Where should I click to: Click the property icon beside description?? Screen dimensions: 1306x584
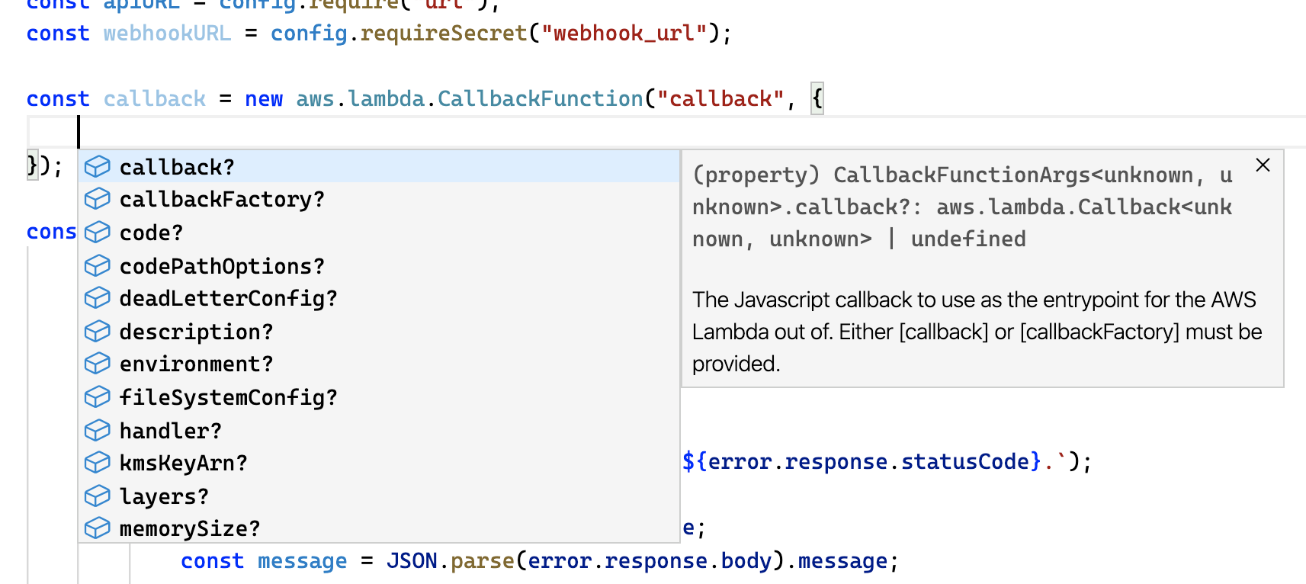(x=98, y=331)
